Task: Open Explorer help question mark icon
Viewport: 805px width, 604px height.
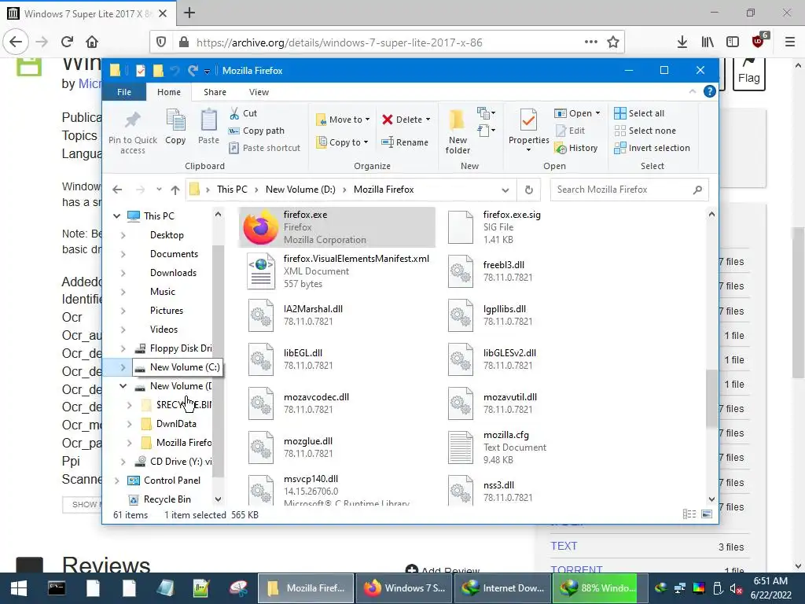Action: [710, 91]
